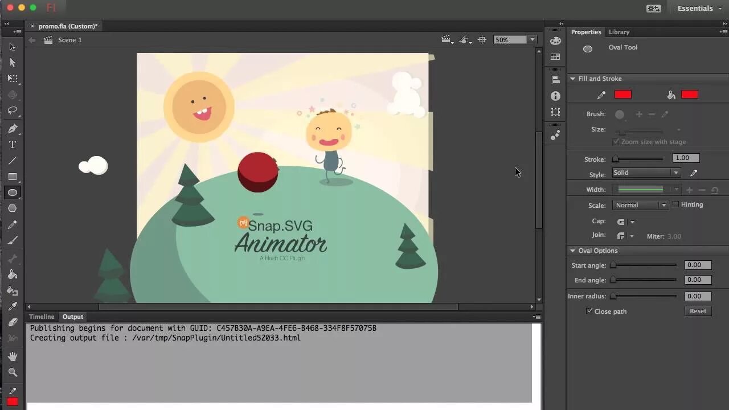Collapse the Fill and Stroke section
The image size is (729, 410).
573,79
